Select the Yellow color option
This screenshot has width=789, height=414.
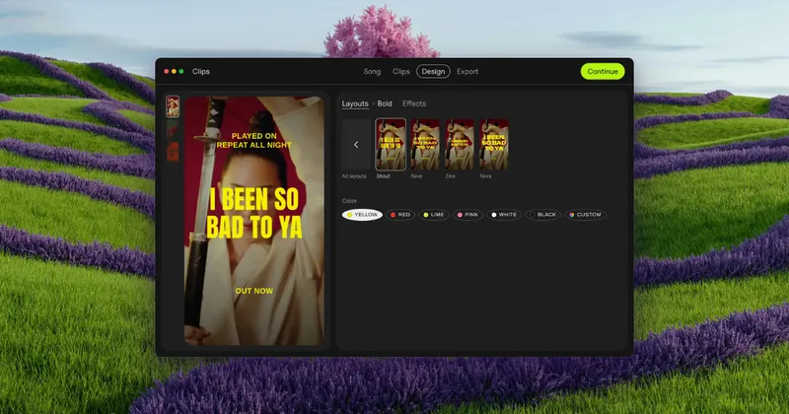362,215
